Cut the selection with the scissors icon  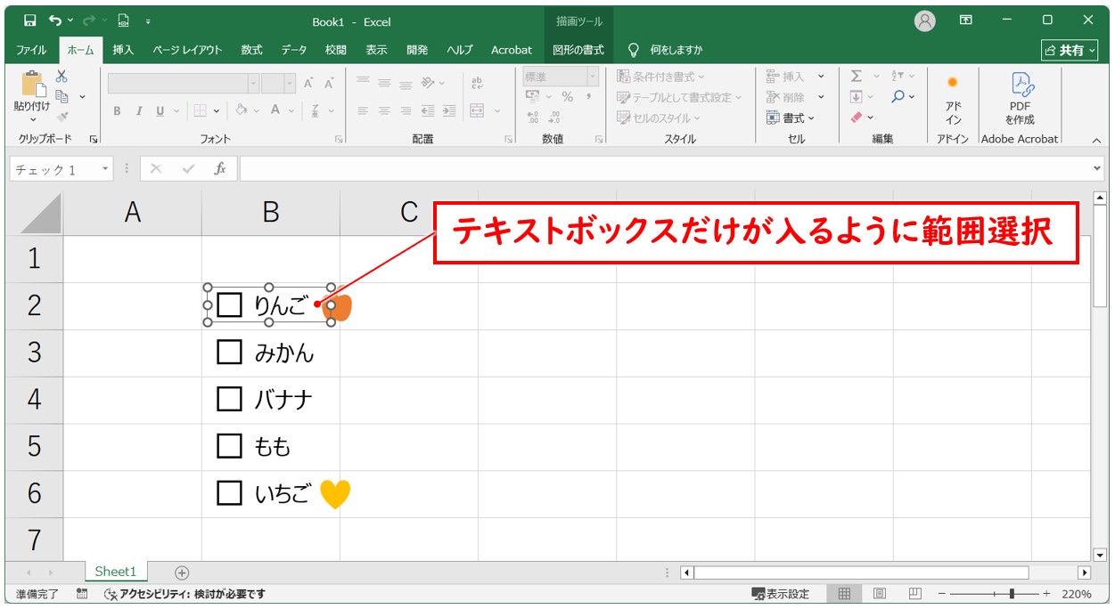click(x=61, y=77)
